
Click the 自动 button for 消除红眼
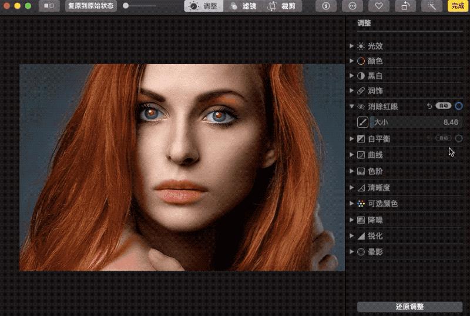click(x=444, y=107)
